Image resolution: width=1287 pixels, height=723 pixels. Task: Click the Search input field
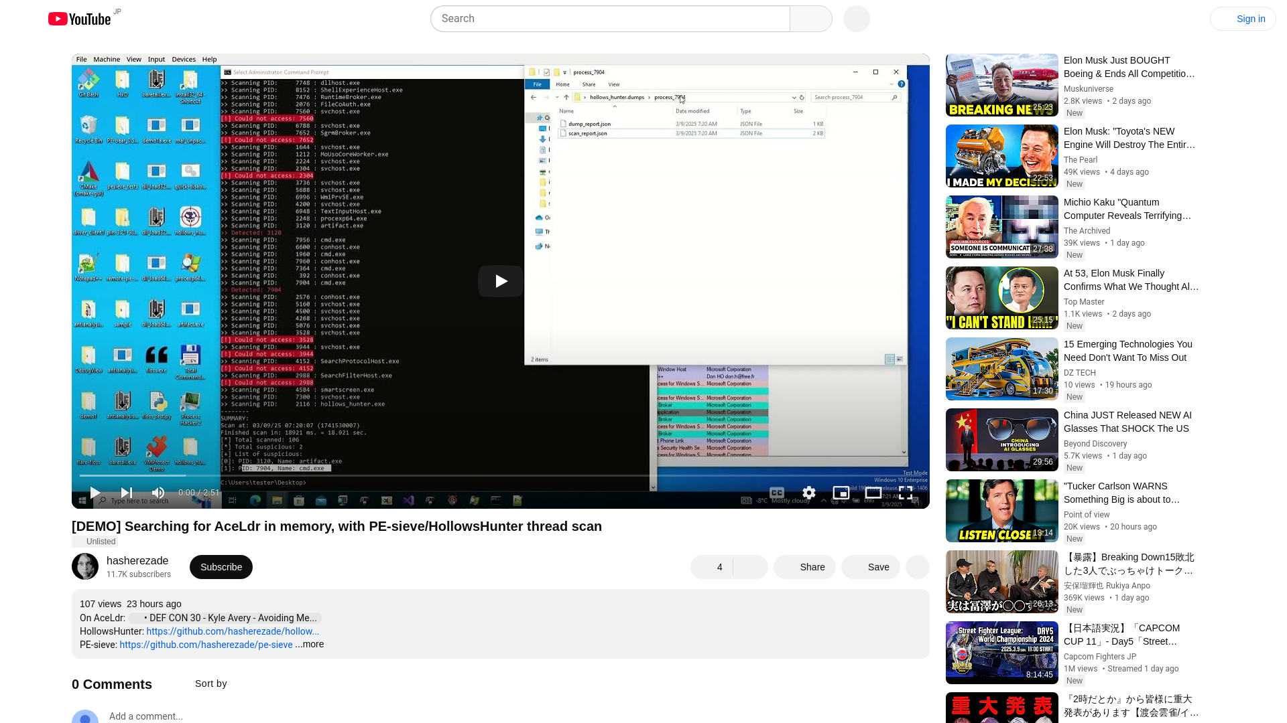tap(609, 19)
